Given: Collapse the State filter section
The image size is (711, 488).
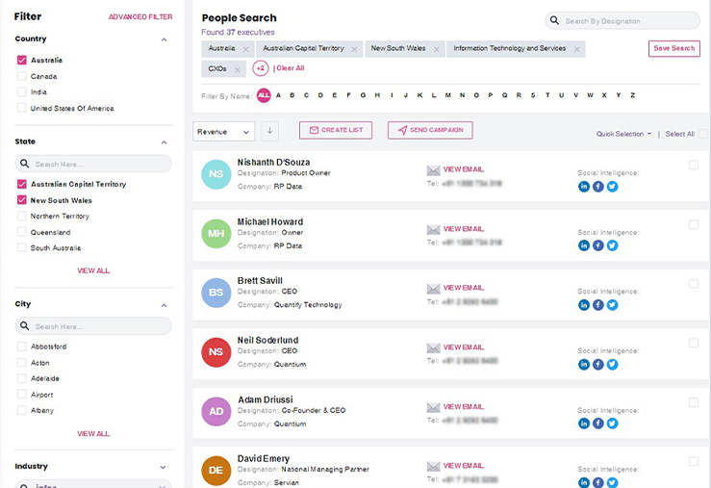Looking at the screenshot, I should [165, 142].
